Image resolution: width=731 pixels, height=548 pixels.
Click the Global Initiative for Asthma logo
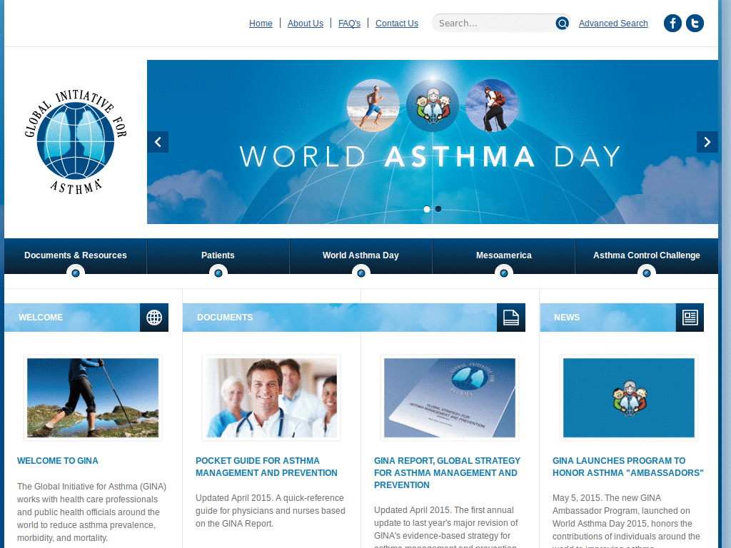point(76,142)
